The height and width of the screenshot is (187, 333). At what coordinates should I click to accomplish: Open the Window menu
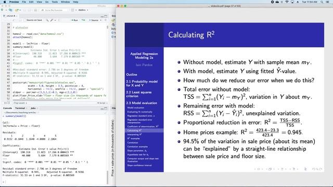(x=65, y=2)
